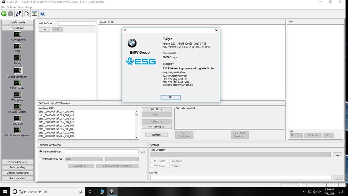The height and width of the screenshot is (196, 348).
Task: Click the Verification by SVT input field
Action: click(102, 152)
